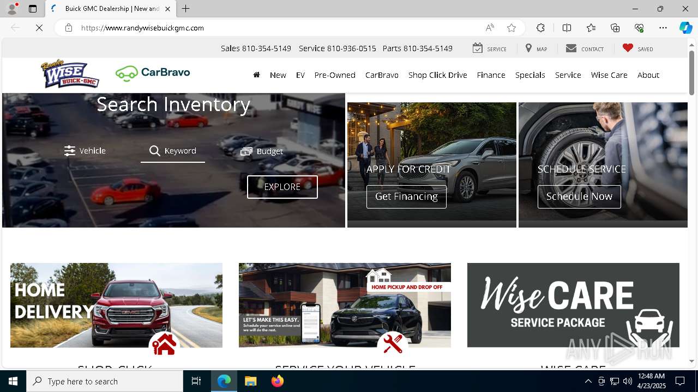Show hidden system tray icons
698x392 pixels.
click(x=588, y=381)
